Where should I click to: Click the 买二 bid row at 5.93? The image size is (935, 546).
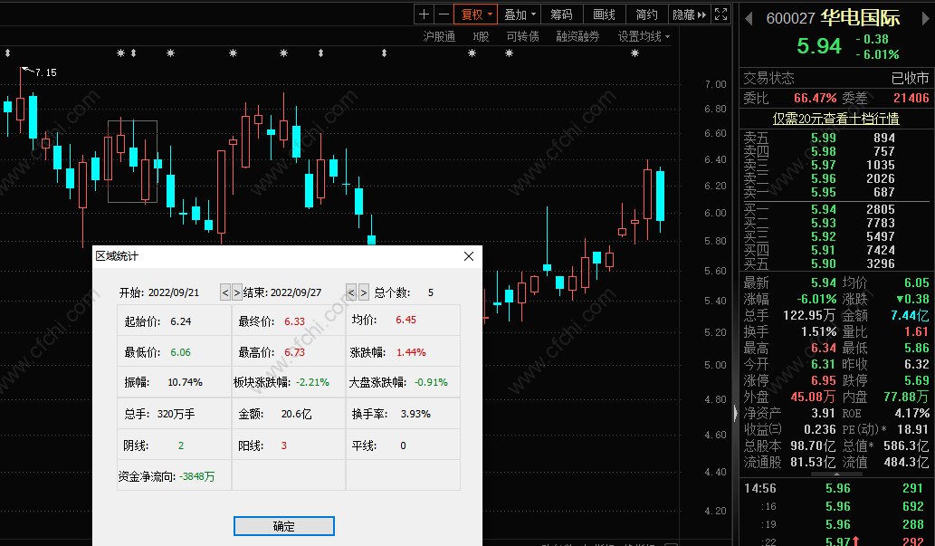(835, 223)
